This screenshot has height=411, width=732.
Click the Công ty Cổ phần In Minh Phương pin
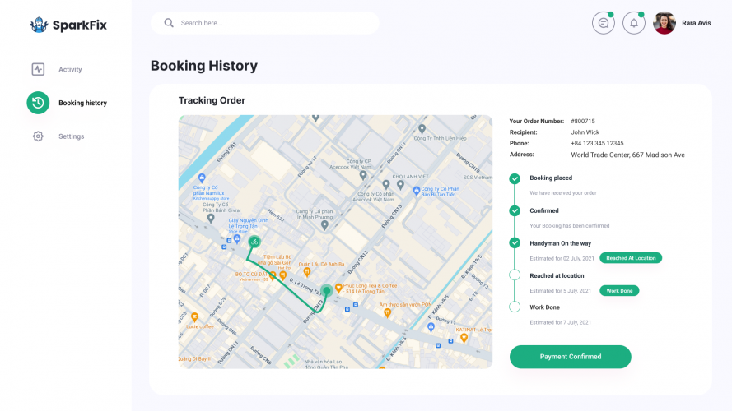pyautogui.click(x=325, y=225)
